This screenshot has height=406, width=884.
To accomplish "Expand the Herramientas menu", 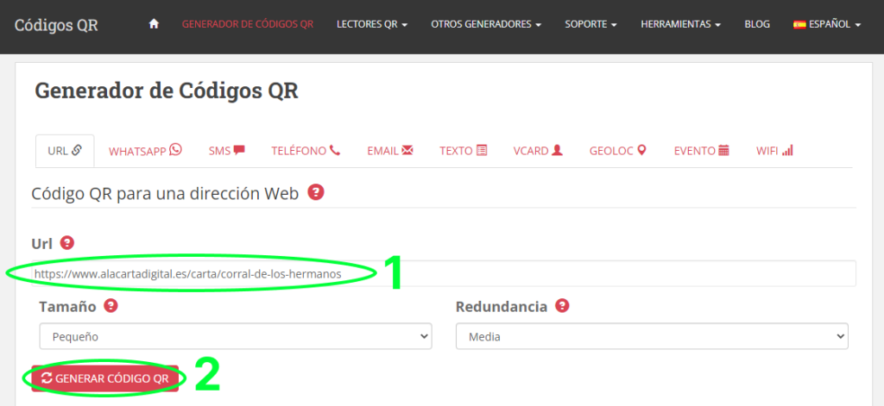I will (681, 24).
